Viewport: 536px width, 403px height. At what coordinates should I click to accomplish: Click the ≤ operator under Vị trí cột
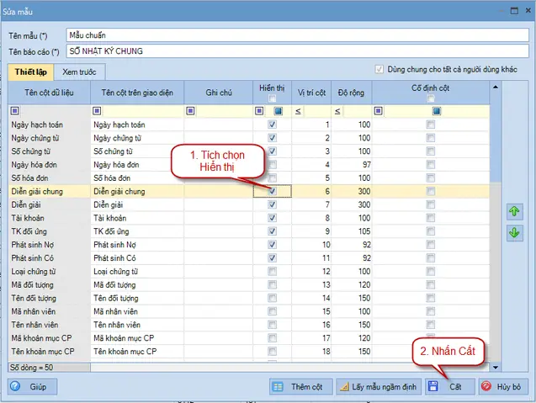(x=298, y=111)
